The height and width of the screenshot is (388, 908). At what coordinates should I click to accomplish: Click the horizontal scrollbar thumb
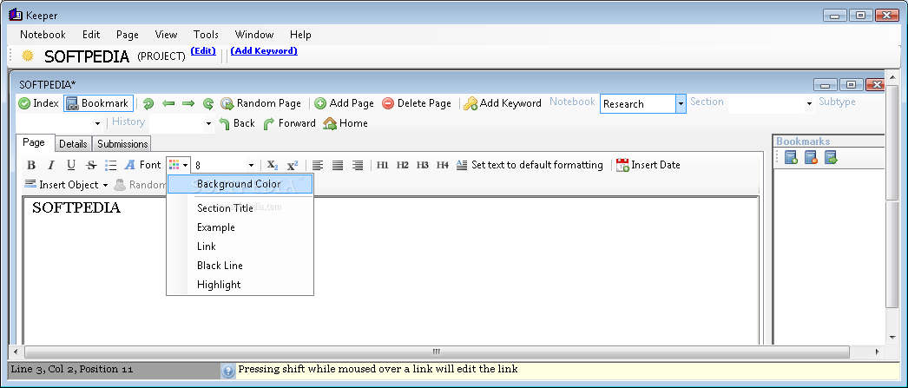click(x=437, y=352)
